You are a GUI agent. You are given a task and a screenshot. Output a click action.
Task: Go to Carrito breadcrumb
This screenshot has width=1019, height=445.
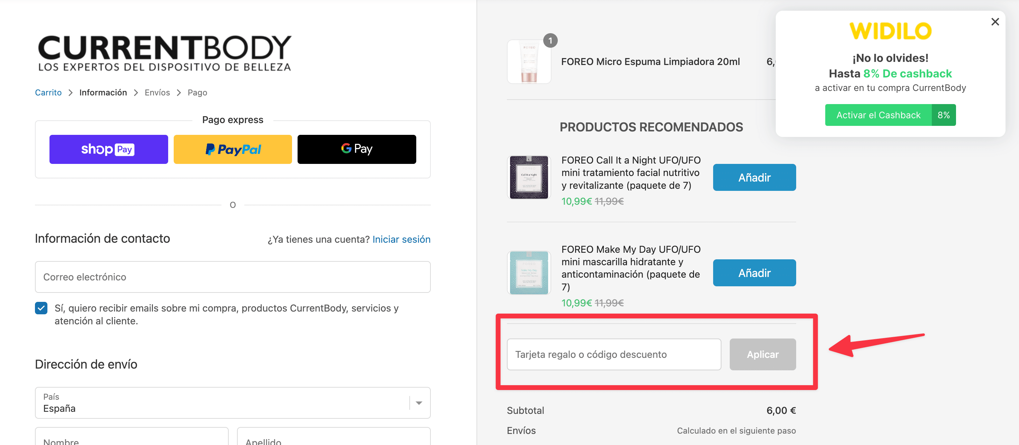click(48, 92)
